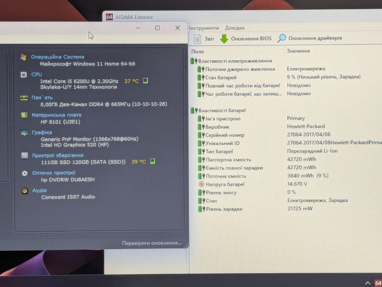The image size is (382, 287).
Task: Click the Звіт report toolbar button
Action: (x=204, y=39)
